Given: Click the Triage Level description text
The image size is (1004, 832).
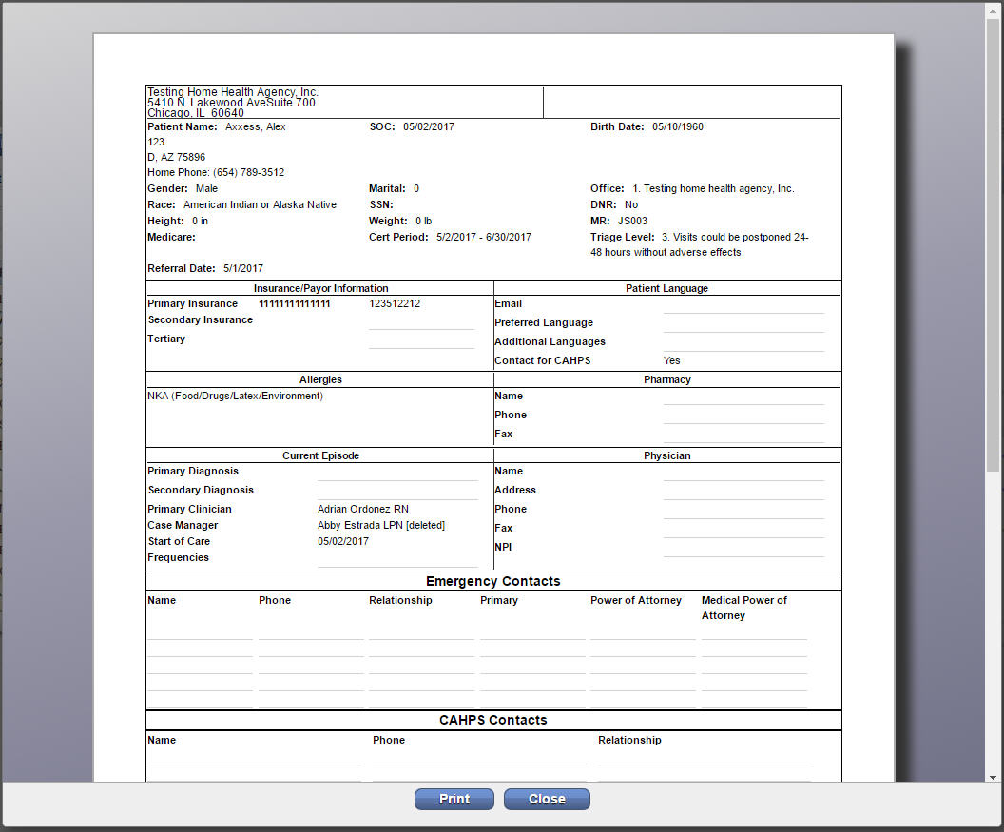Looking at the screenshot, I should tap(699, 244).
